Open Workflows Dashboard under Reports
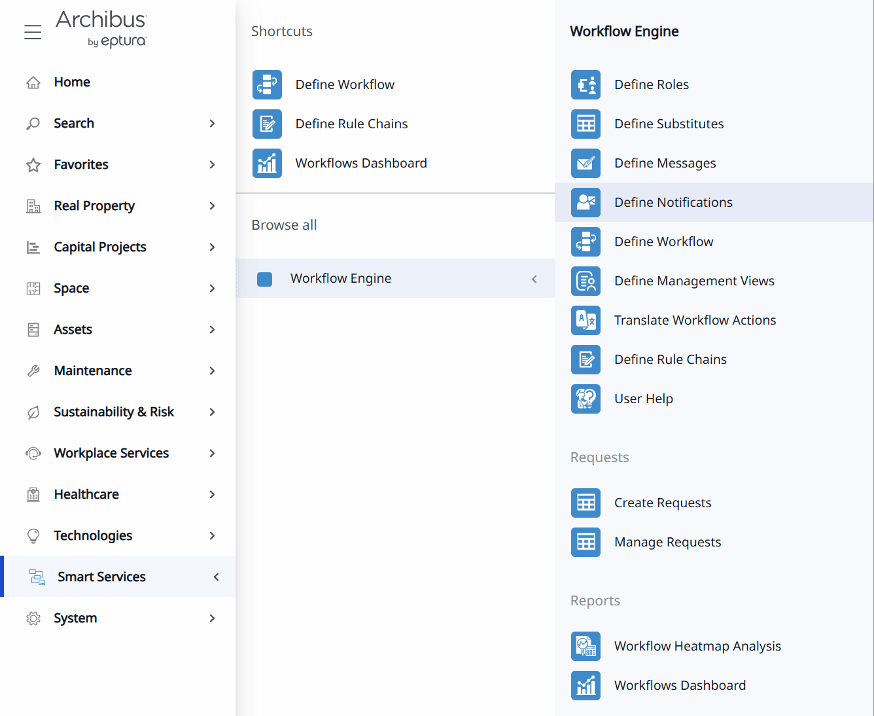Image resolution: width=874 pixels, height=716 pixels. 680,685
